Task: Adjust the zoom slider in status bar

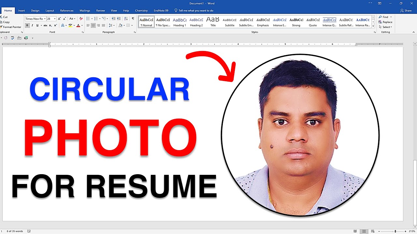Action: (x=395, y=231)
